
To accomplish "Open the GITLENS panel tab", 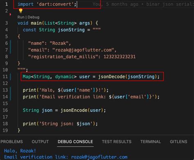I will [x=178, y=142].
